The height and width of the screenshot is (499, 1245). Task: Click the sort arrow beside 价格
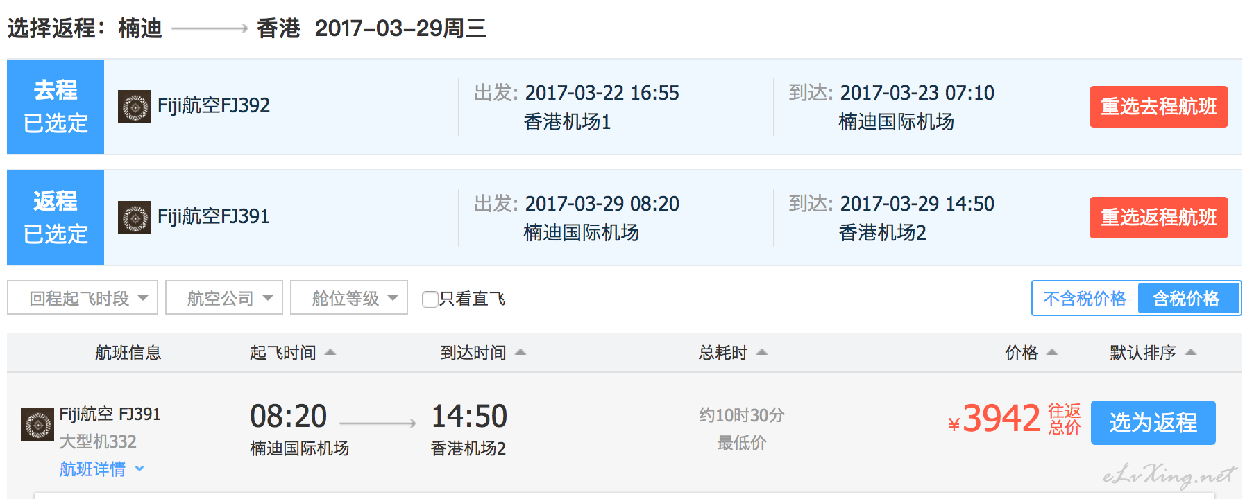[x=1052, y=353]
